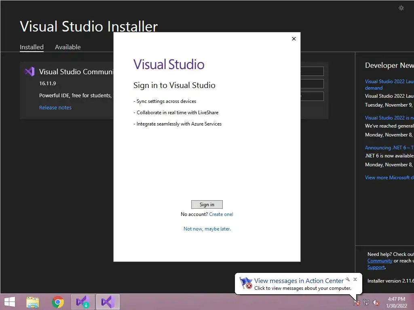Click the Developer News heading
Screen dimensions: 414x310
coord(389,65)
